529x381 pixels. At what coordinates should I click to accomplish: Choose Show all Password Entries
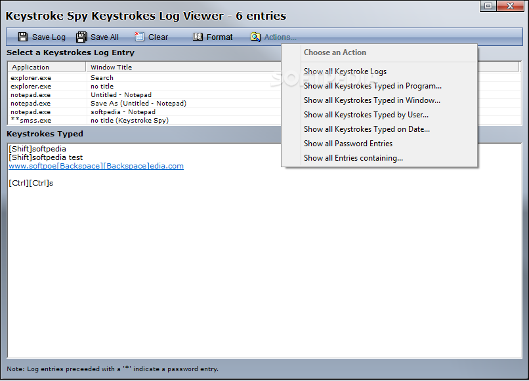tap(348, 144)
